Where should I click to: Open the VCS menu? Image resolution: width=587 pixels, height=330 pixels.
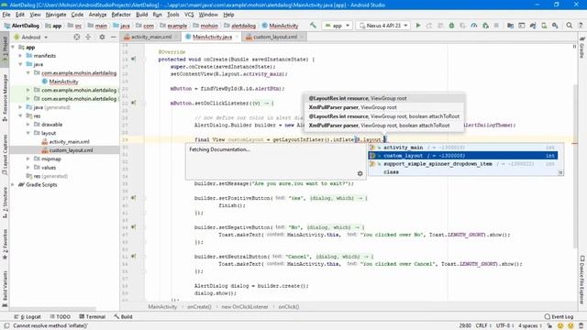[189, 15]
